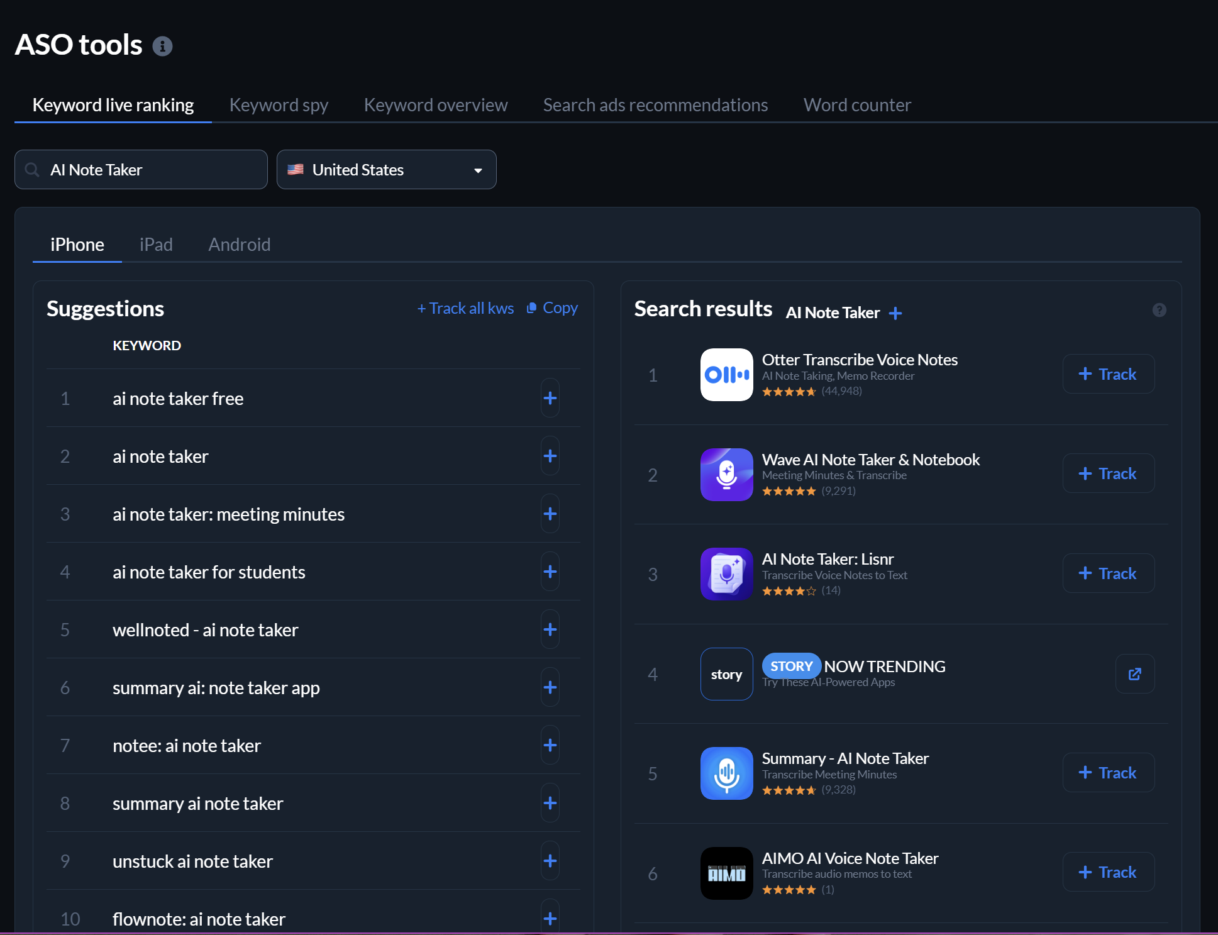This screenshot has height=935, width=1218.
Task: Click the Copy suggestions link
Action: click(x=552, y=308)
